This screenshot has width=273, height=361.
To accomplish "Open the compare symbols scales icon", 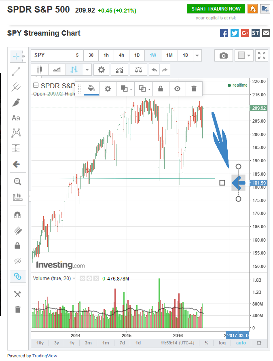I will point(138,70).
